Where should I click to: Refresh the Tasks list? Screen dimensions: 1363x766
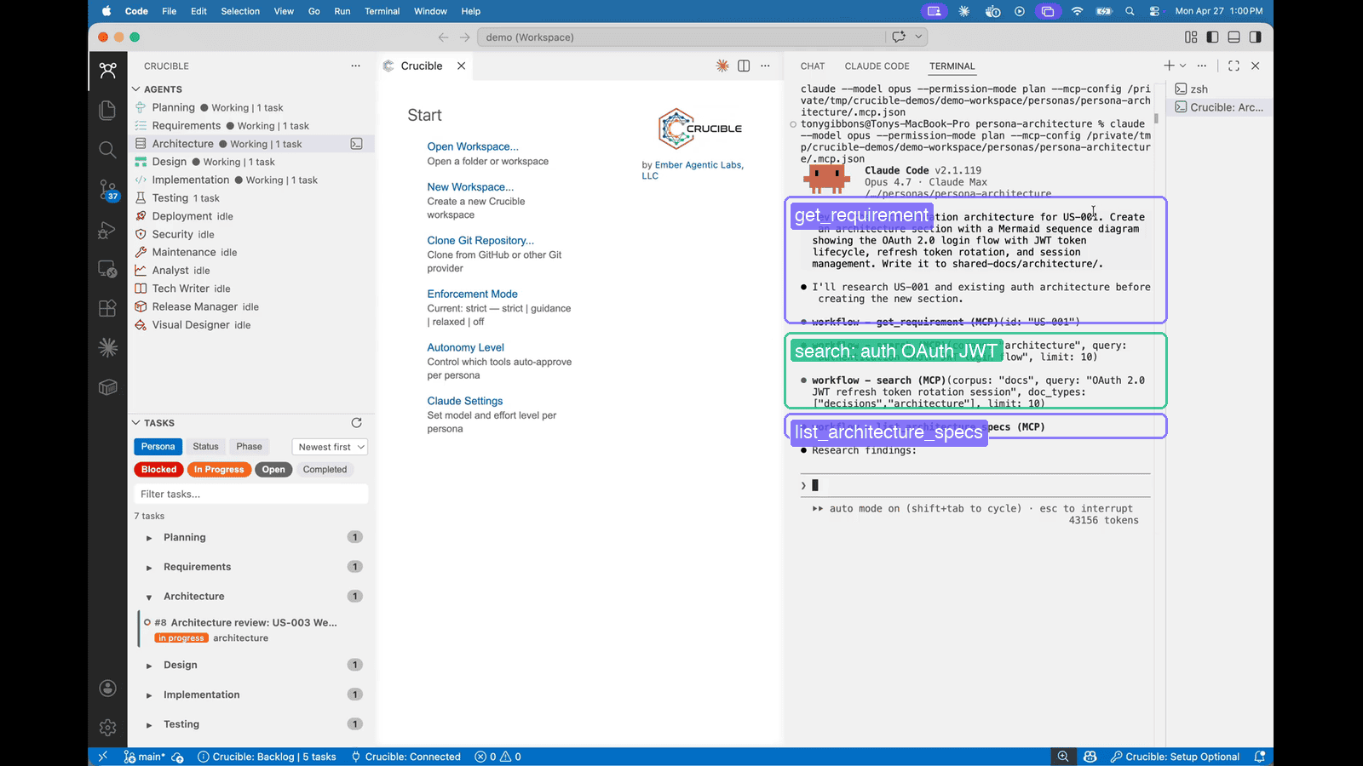coord(357,423)
